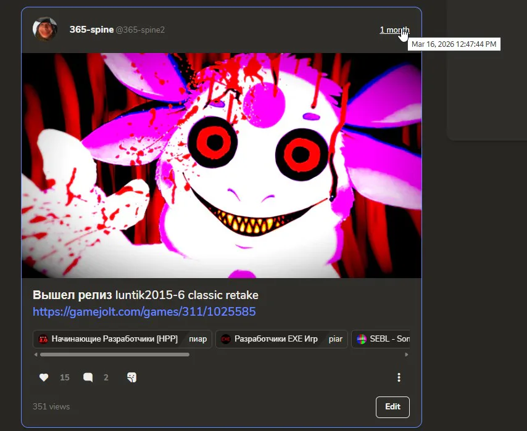Select the '351 views' text
This screenshot has width=527, height=431.
(x=51, y=406)
